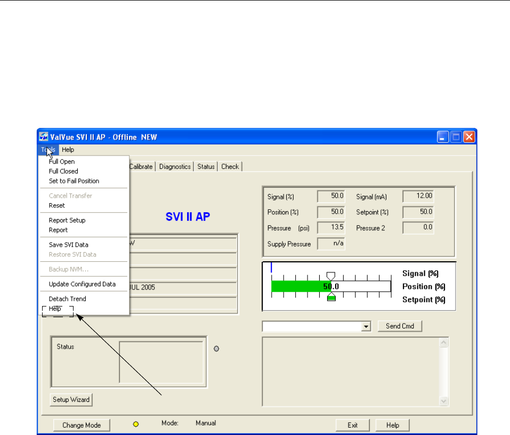Click the green position bar
510x435 pixels.
pyautogui.click(x=301, y=286)
